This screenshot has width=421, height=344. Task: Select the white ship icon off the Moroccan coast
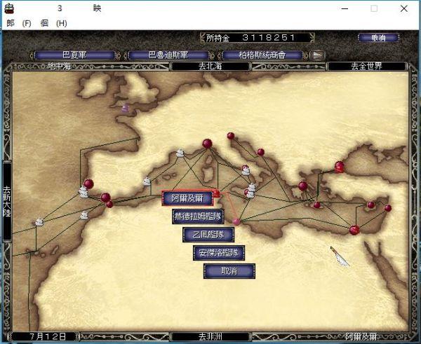click(84, 215)
